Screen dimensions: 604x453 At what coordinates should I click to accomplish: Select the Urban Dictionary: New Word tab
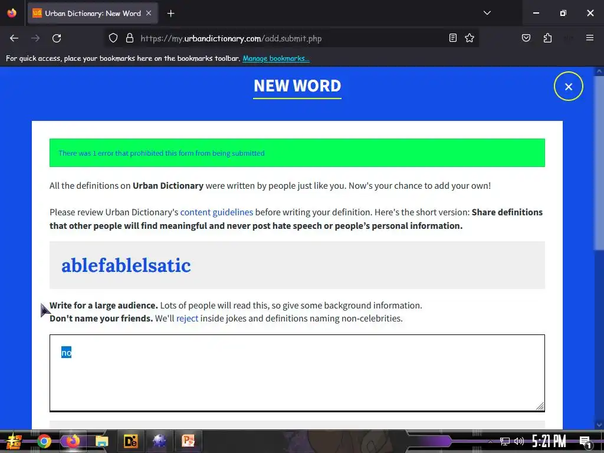93,13
